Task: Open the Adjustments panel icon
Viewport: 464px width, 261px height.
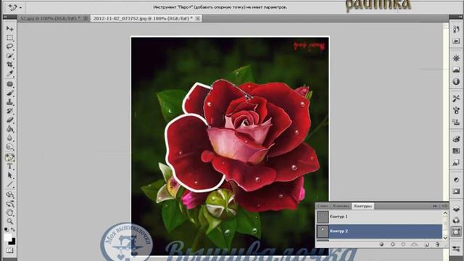Action: coord(456,180)
